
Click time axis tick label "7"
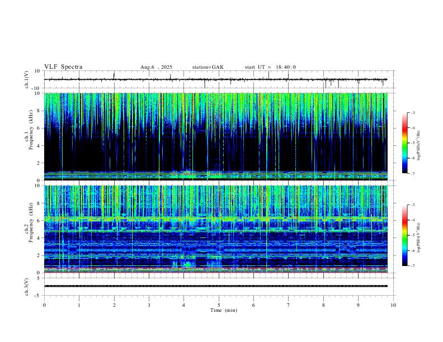[289, 305]
